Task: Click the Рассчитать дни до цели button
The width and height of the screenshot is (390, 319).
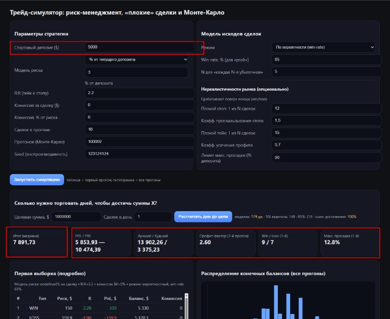Action: (x=203, y=217)
